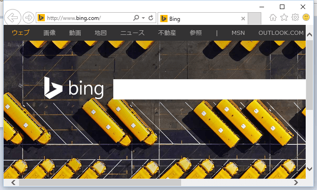The height and width of the screenshot is (190, 317).
Task: Click the search magnifier in address bar
Action: tap(136, 18)
